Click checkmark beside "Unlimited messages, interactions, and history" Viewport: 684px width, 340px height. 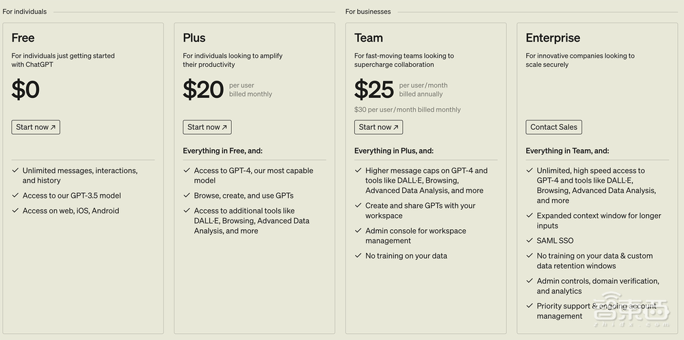click(x=15, y=171)
